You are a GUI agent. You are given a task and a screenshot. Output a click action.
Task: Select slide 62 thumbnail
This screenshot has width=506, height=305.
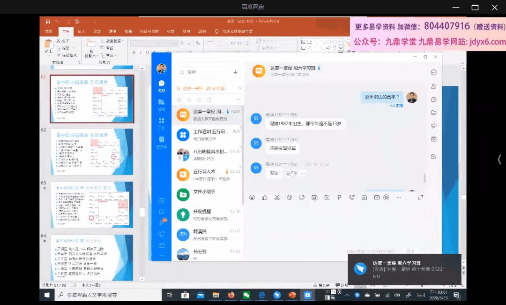[92, 152]
